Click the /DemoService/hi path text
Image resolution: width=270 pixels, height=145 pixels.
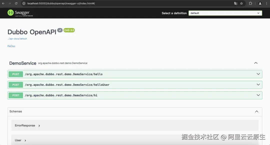61,95
